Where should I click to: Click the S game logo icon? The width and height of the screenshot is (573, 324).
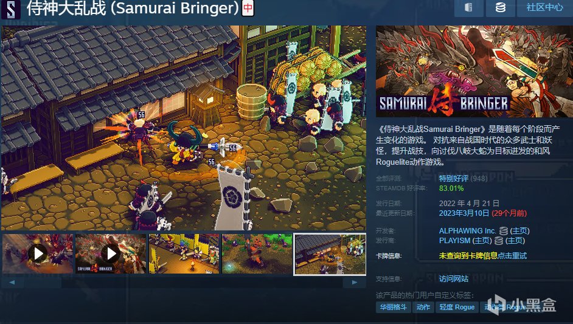point(11,9)
